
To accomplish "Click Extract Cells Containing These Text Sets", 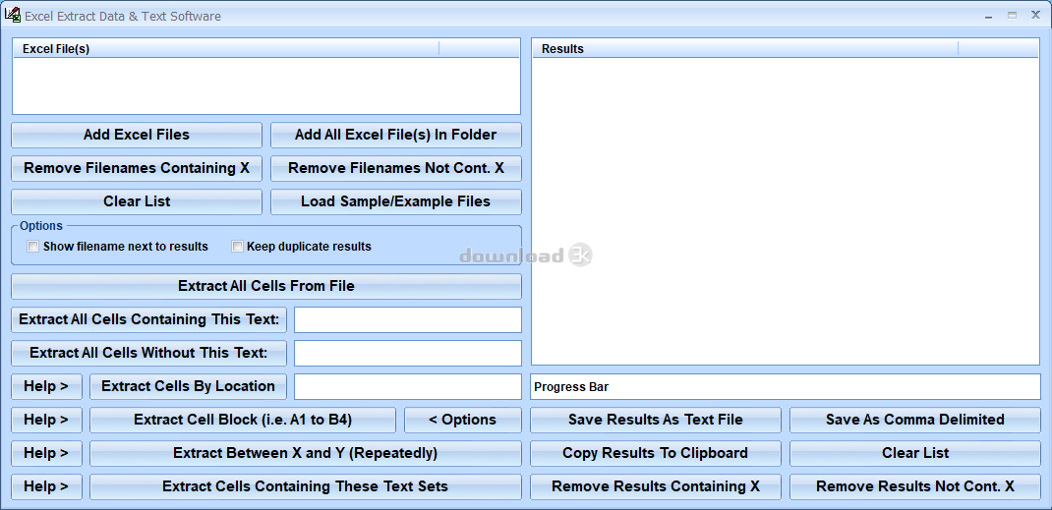I will click(305, 486).
